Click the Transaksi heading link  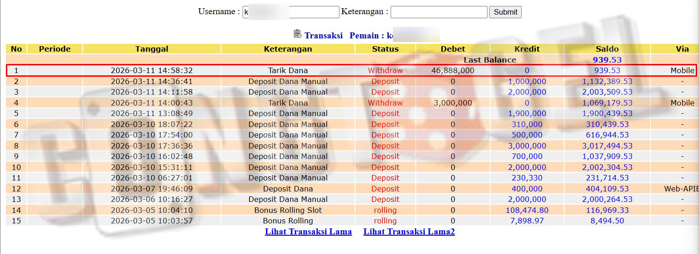[x=323, y=36]
